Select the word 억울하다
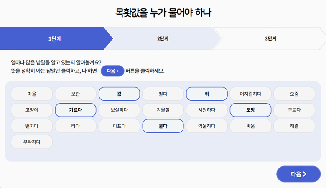The height and width of the screenshot is (188, 326). pyautogui.click(x=206, y=126)
